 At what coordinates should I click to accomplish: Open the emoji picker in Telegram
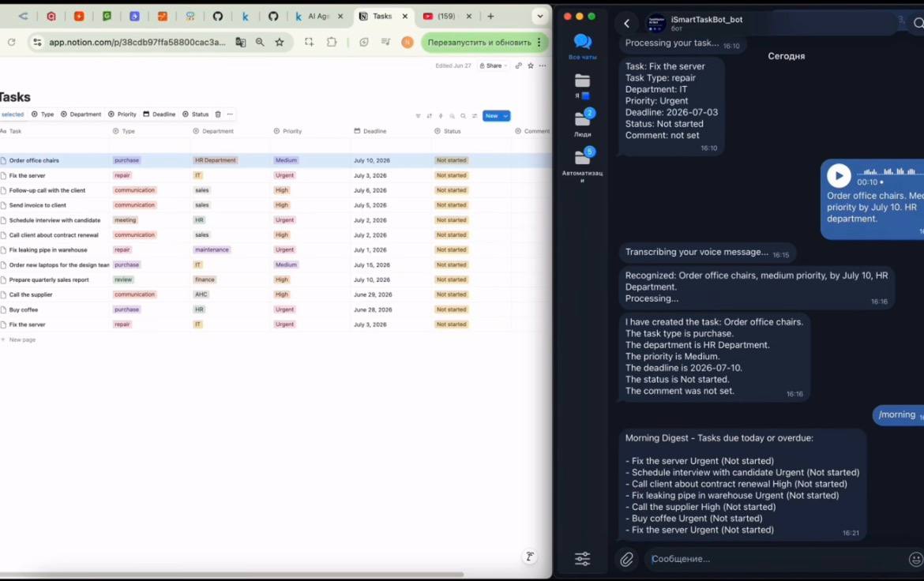pyautogui.click(x=915, y=559)
